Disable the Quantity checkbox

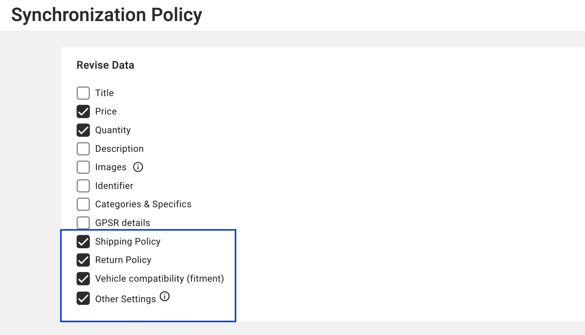tap(83, 130)
